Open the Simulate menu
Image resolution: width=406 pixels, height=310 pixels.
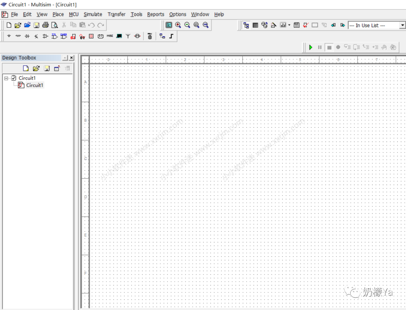click(93, 14)
